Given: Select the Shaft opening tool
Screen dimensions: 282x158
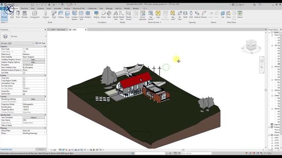Looking at the screenshot, I should 185,14.
